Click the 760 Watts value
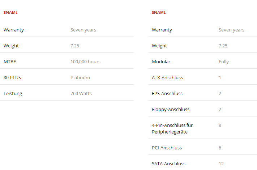Image resolution: width=257 pixels, height=170 pixels. click(81, 94)
